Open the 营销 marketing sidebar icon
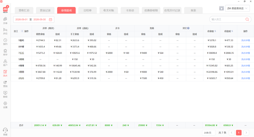This screenshot has height=137, width=254. click(5, 84)
